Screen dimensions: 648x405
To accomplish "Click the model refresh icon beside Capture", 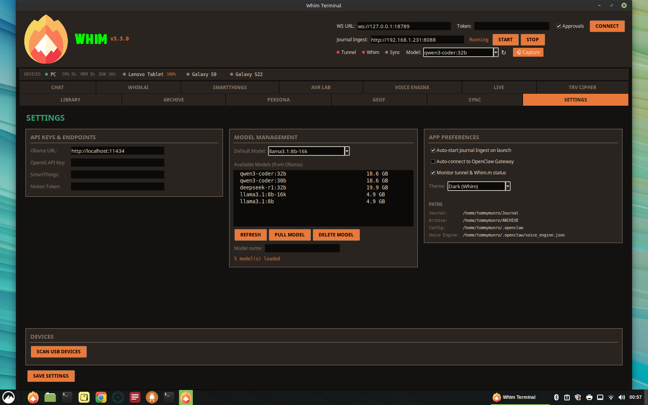I will pyautogui.click(x=504, y=52).
